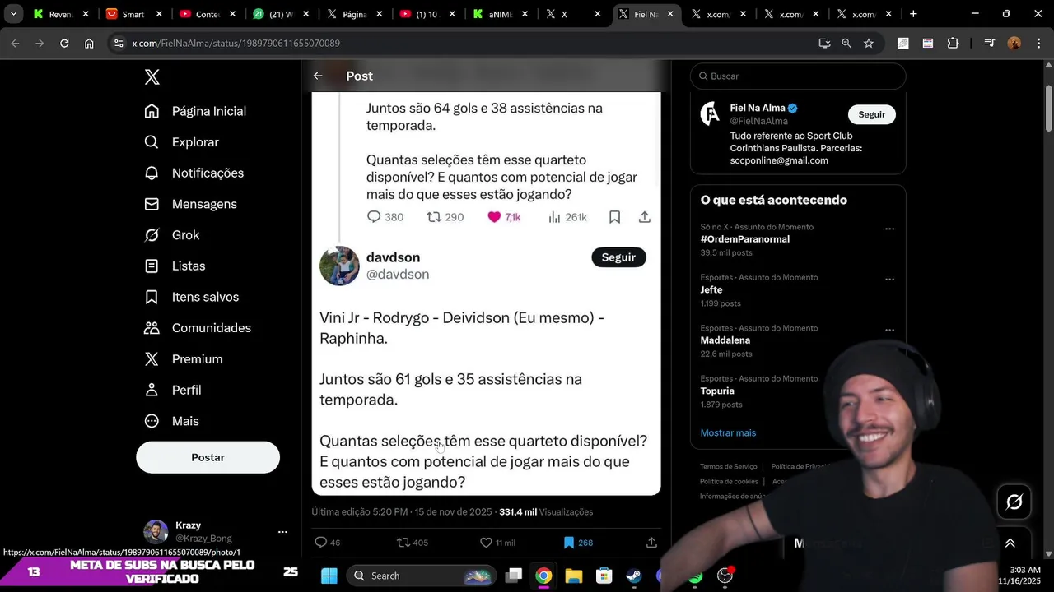Open Fiel Na Alma profile avatar
The height and width of the screenshot is (592, 1054).
(711, 113)
